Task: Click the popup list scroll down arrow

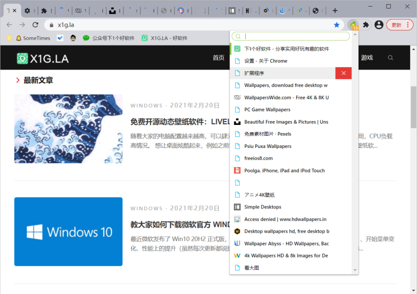Action: tap(355, 270)
